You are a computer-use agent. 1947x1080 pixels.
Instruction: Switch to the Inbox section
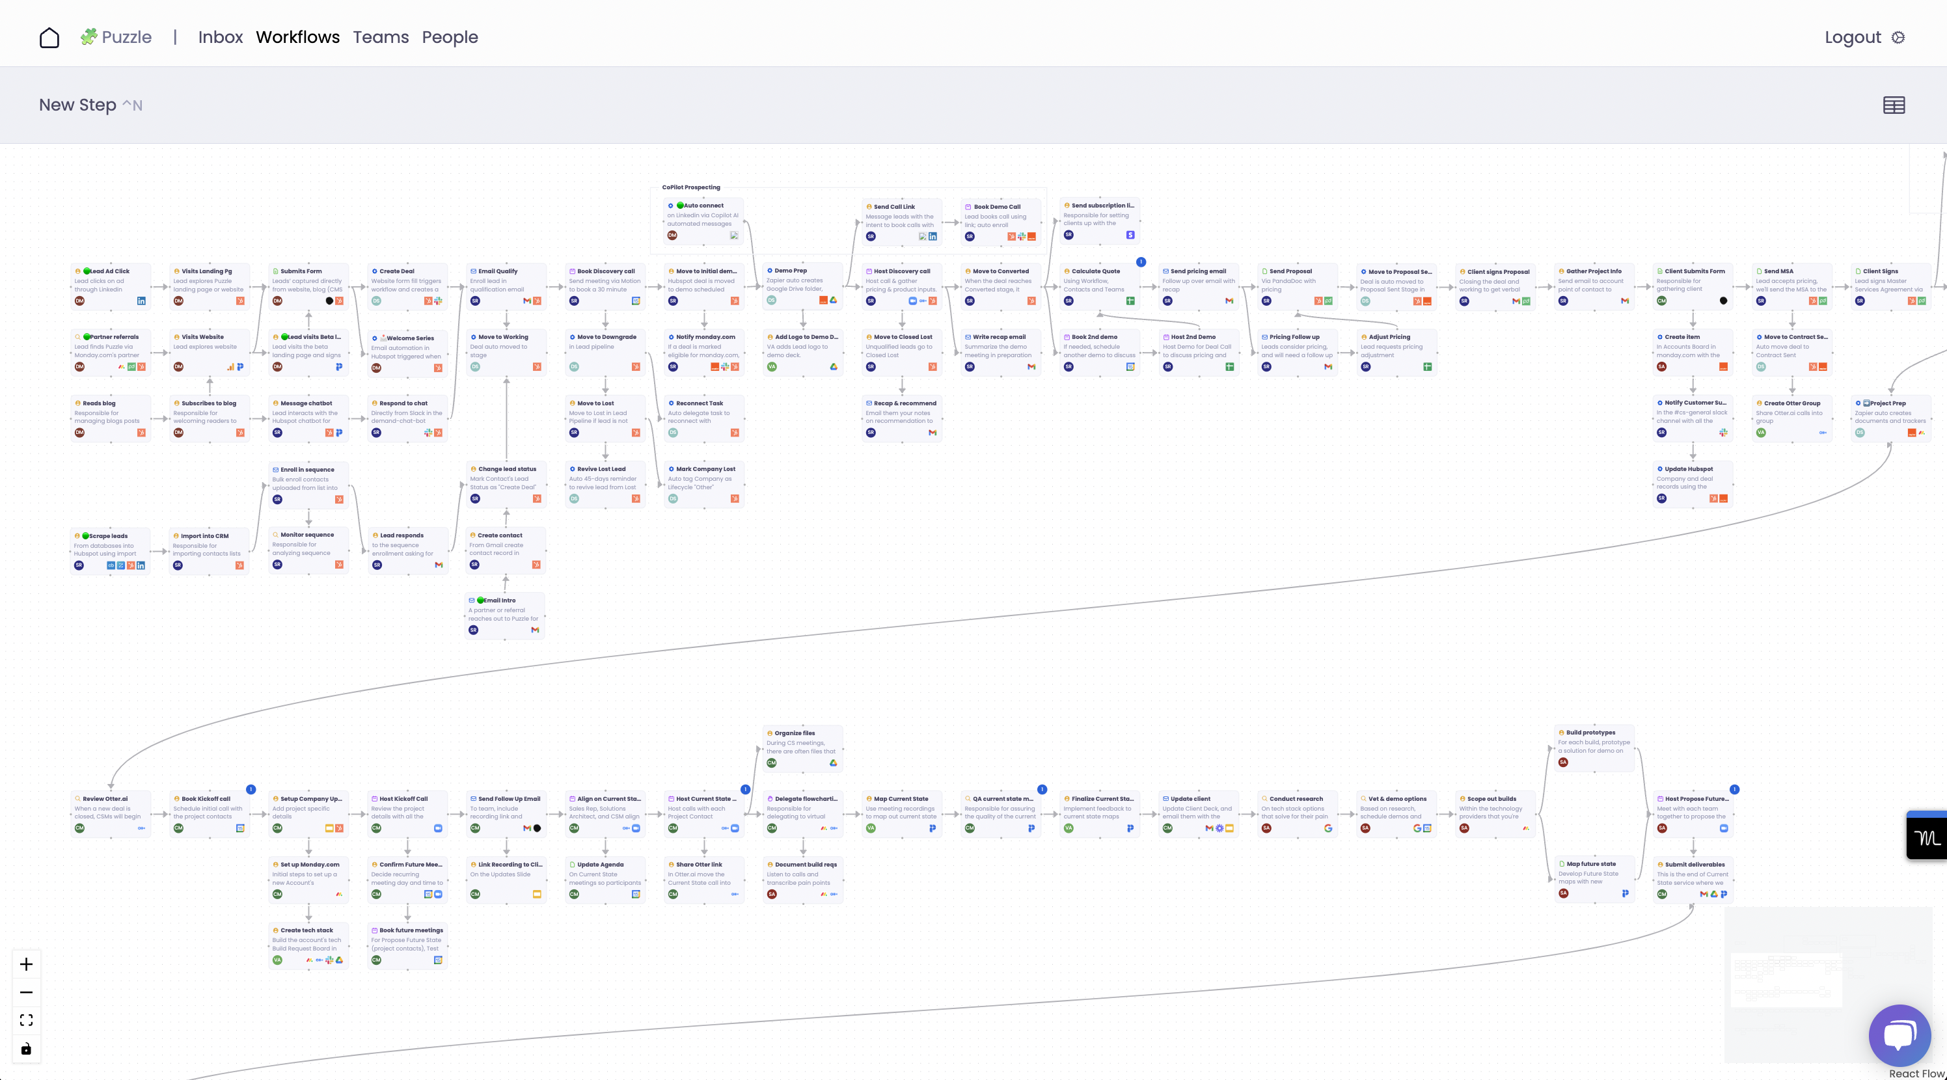click(220, 37)
